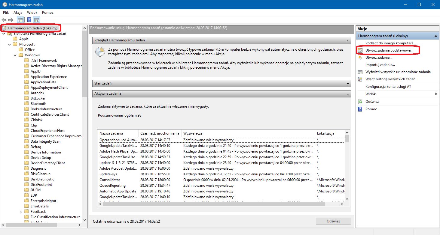This screenshot has height=235, width=440.
Task: Click the Pomoc icon in the Akcje pane
Action: click(360, 109)
